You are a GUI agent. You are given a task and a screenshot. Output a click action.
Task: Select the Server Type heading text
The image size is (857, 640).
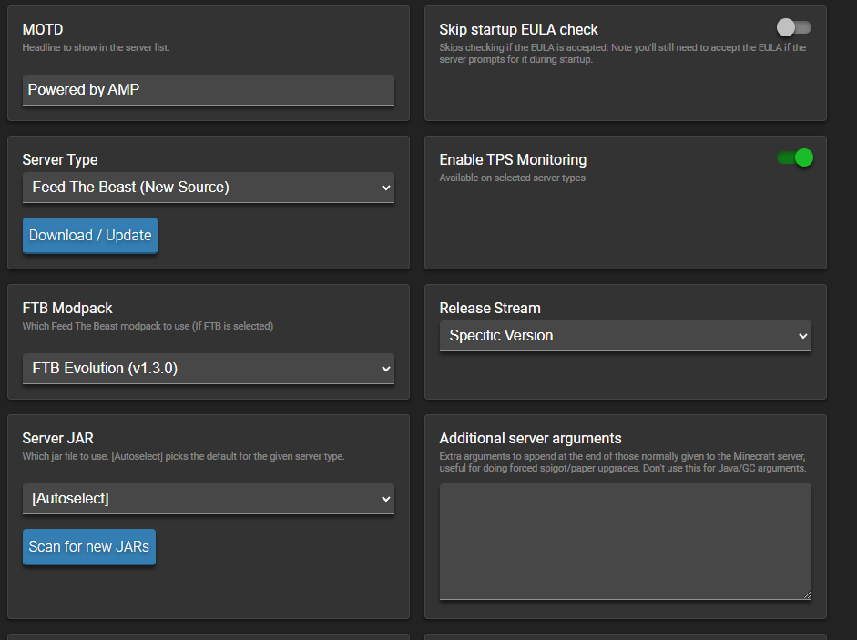coord(60,160)
